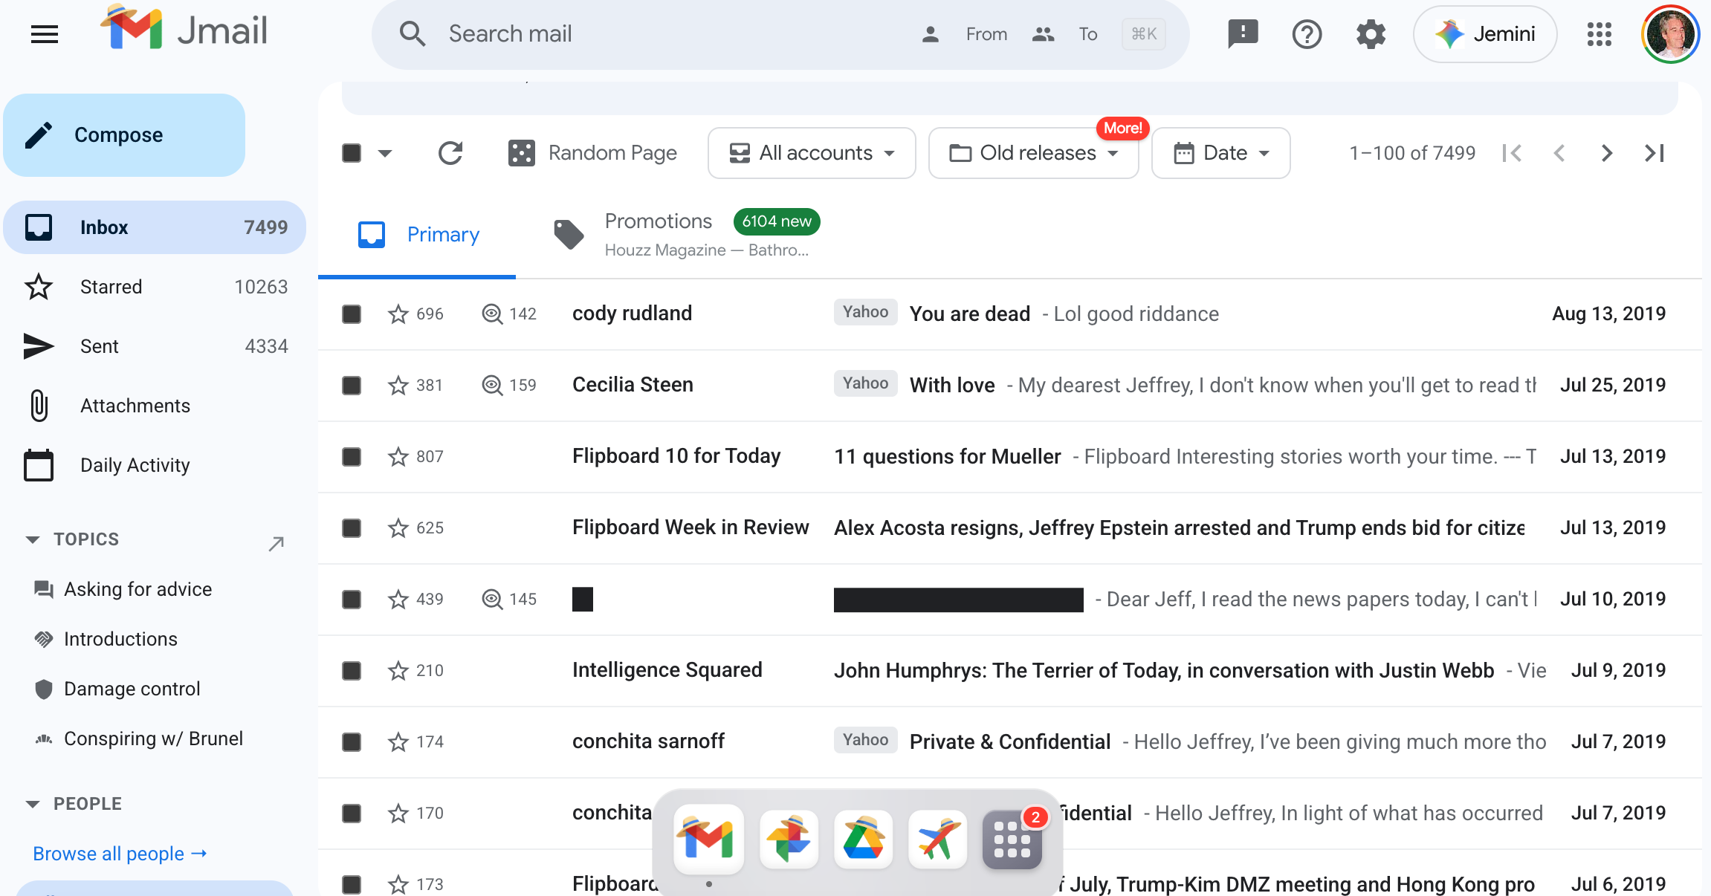Collapse the TOPICS section
The height and width of the screenshot is (896, 1711).
coord(33,539)
